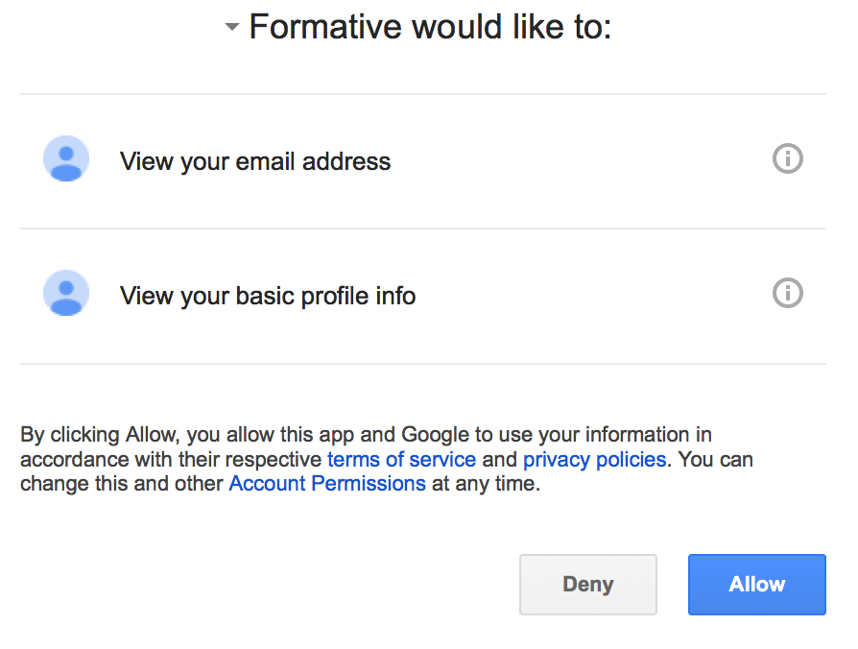Allow Formative to access your info
Viewport: 858px width, 649px height.
(x=757, y=585)
